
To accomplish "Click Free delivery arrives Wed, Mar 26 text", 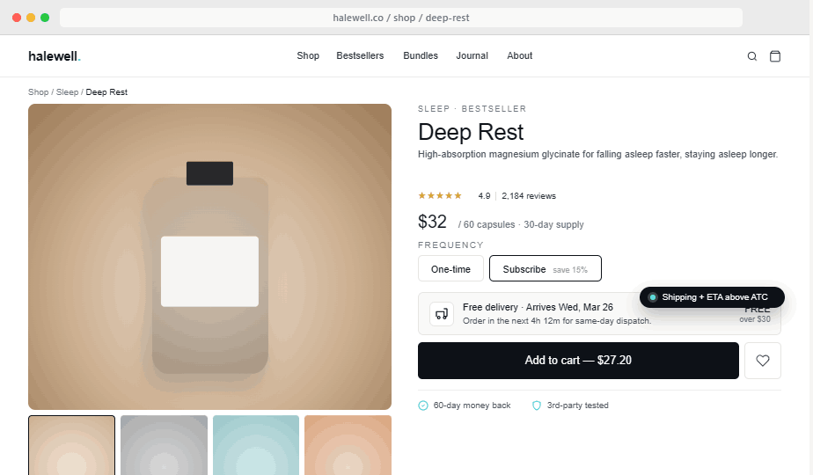I will pos(538,307).
